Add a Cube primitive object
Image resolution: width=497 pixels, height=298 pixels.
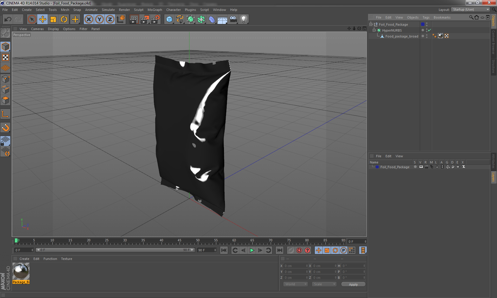pos(169,19)
